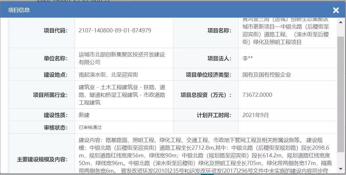The width and height of the screenshot is (346, 175).
Task: Click the project name value text
Action: [x=286, y=31]
